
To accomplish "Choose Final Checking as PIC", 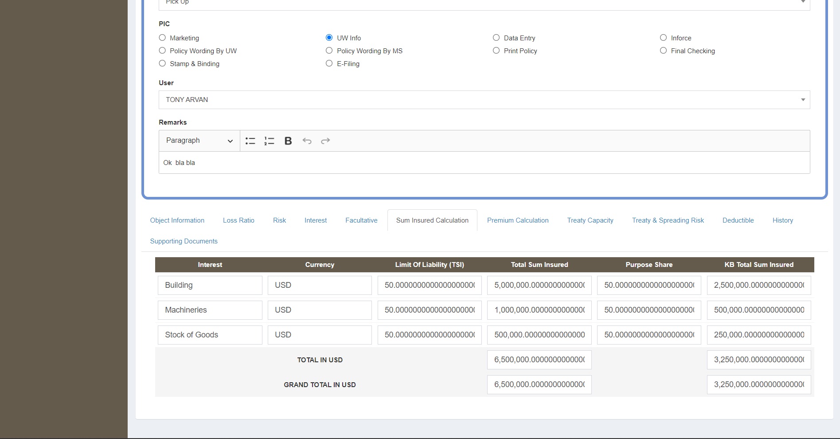I will tap(663, 51).
